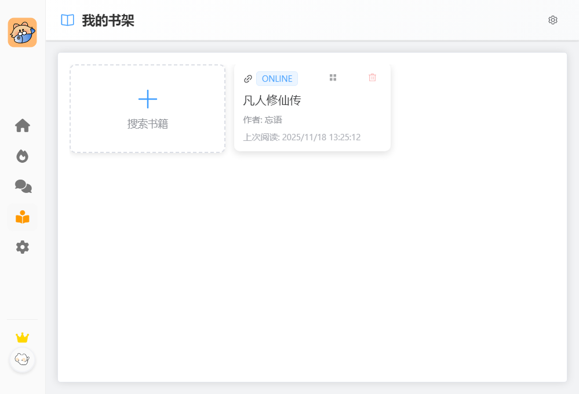Click the cat logo in the sidebar
The height and width of the screenshot is (394, 579).
22,32
